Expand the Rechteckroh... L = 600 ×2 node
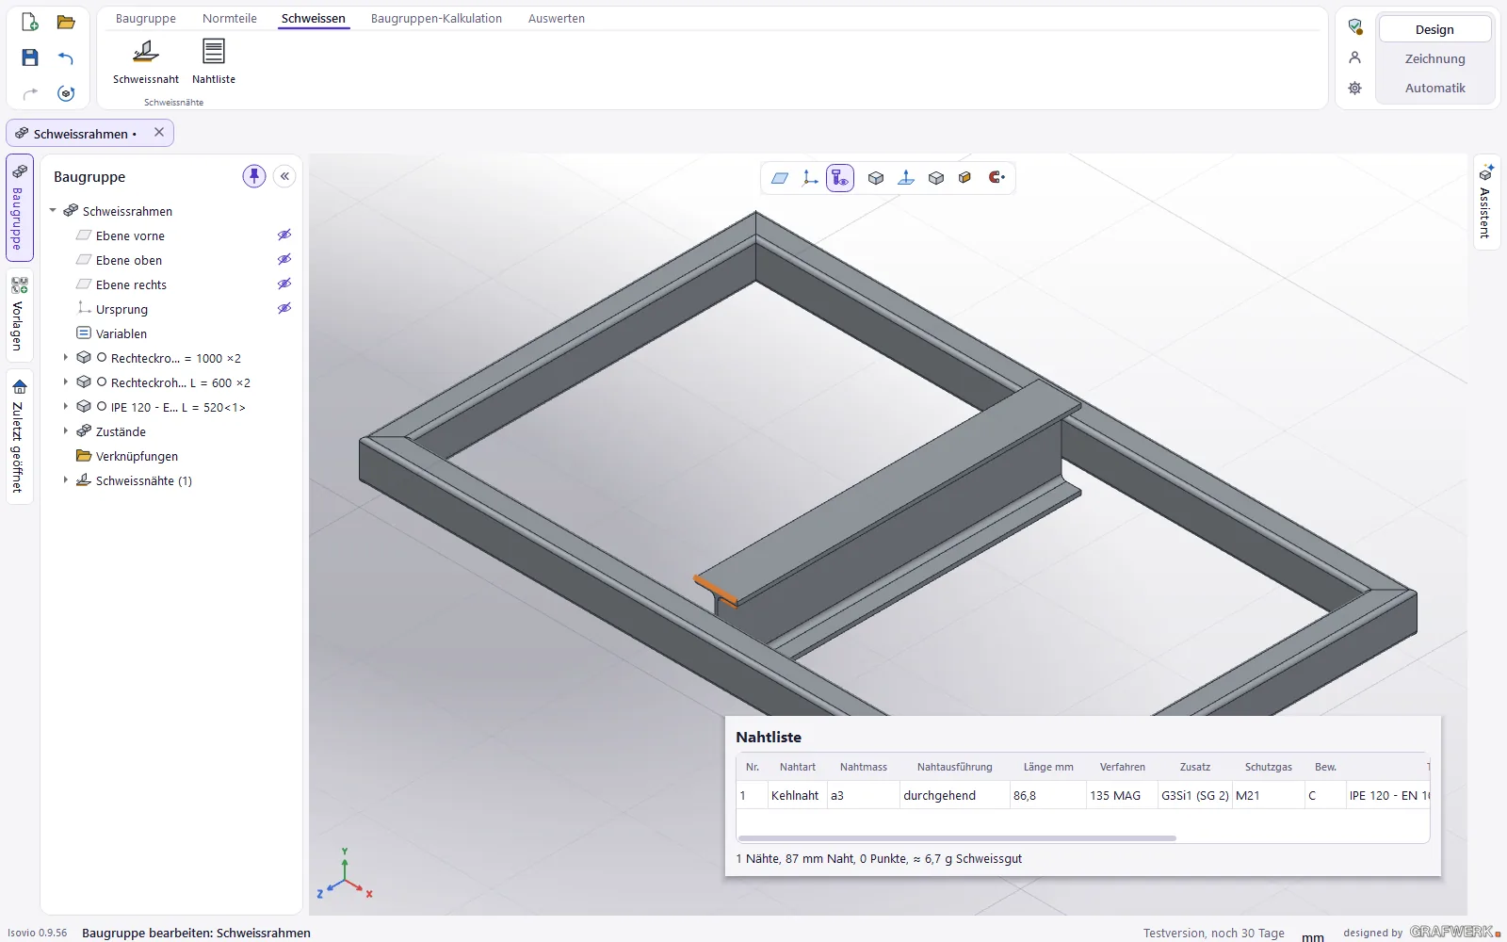Screen dimensions: 1507x942 pyautogui.click(x=65, y=382)
